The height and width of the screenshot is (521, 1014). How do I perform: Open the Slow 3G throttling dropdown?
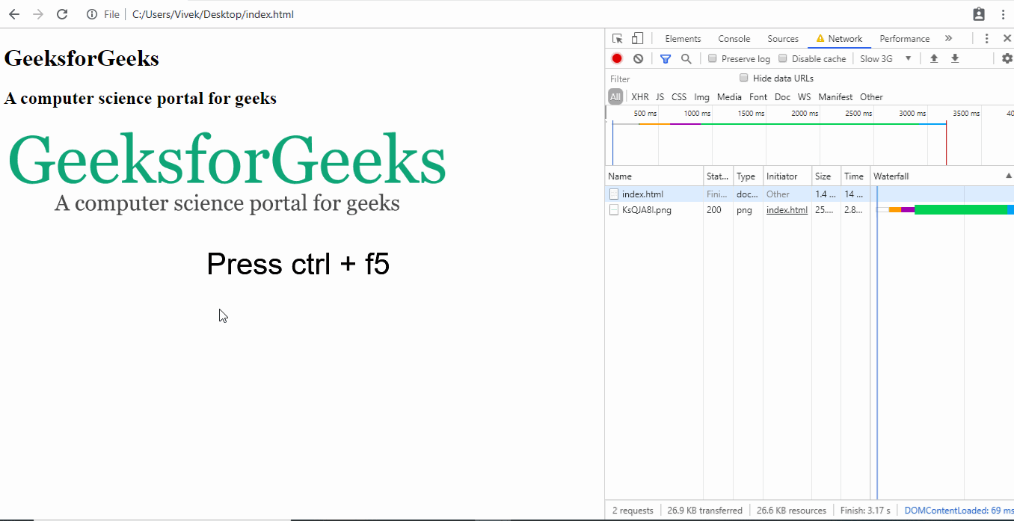[885, 58]
